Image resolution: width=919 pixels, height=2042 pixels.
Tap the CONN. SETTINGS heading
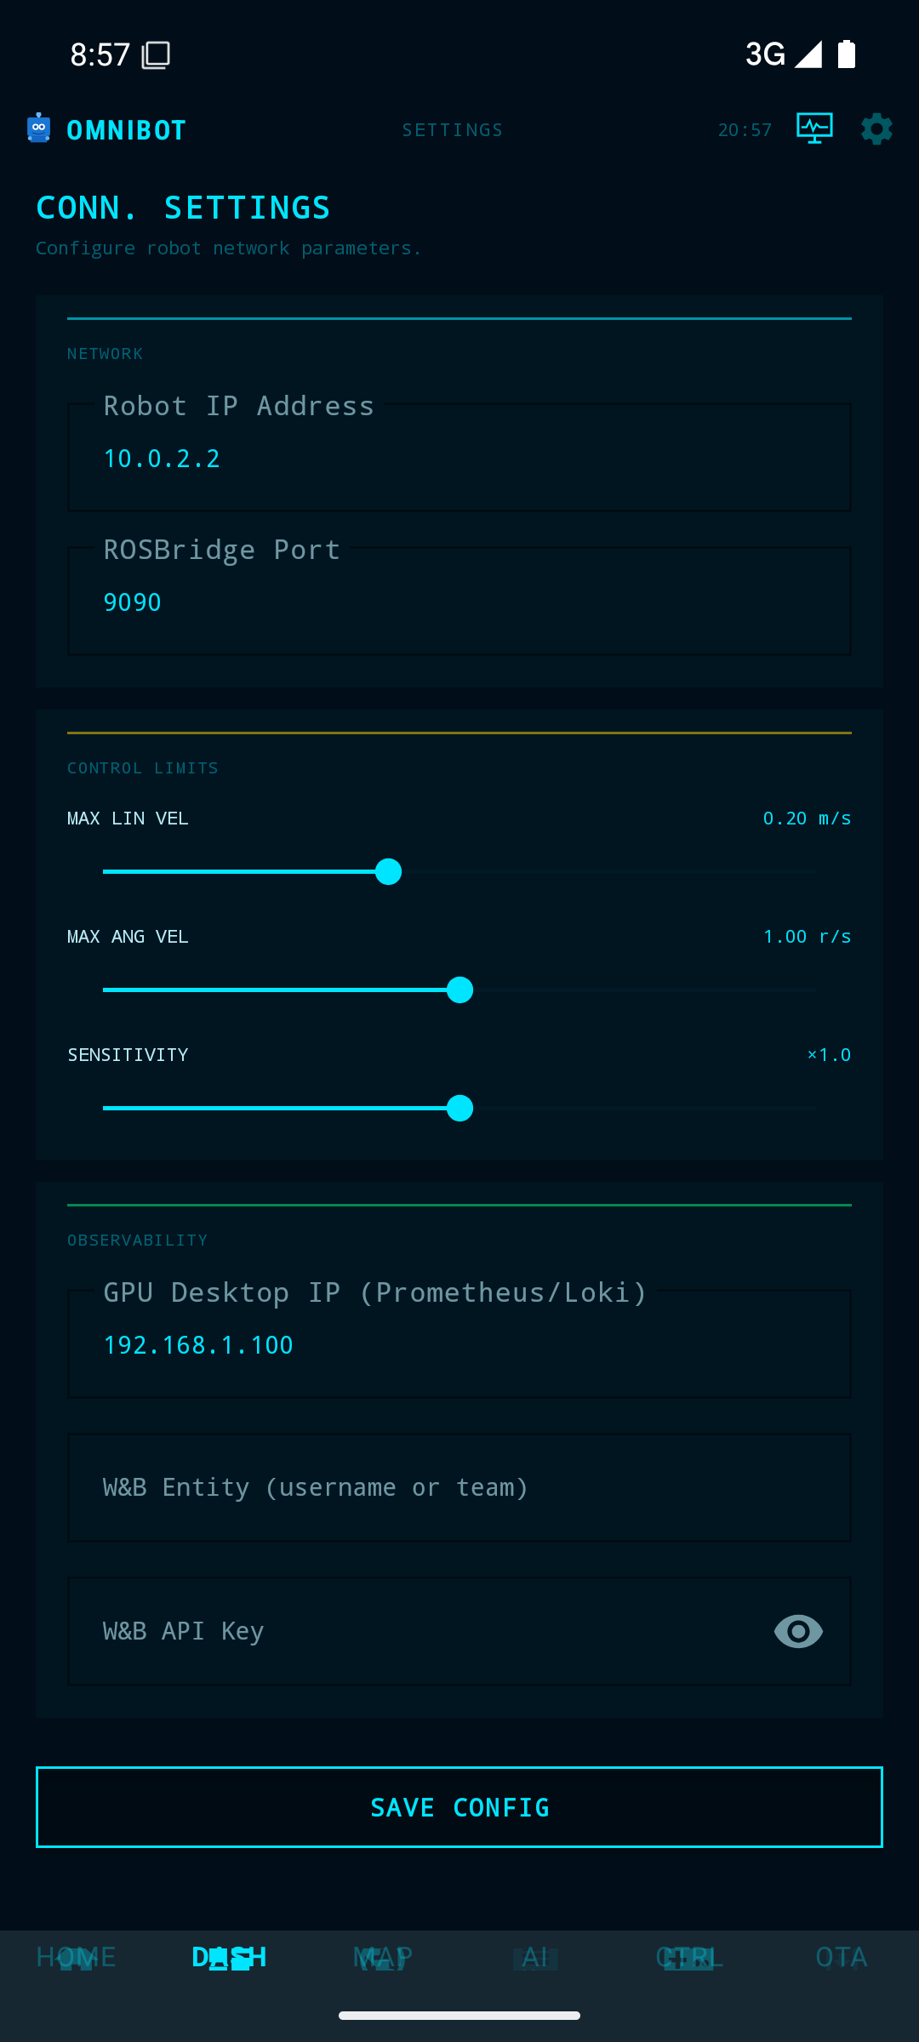point(183,208)
